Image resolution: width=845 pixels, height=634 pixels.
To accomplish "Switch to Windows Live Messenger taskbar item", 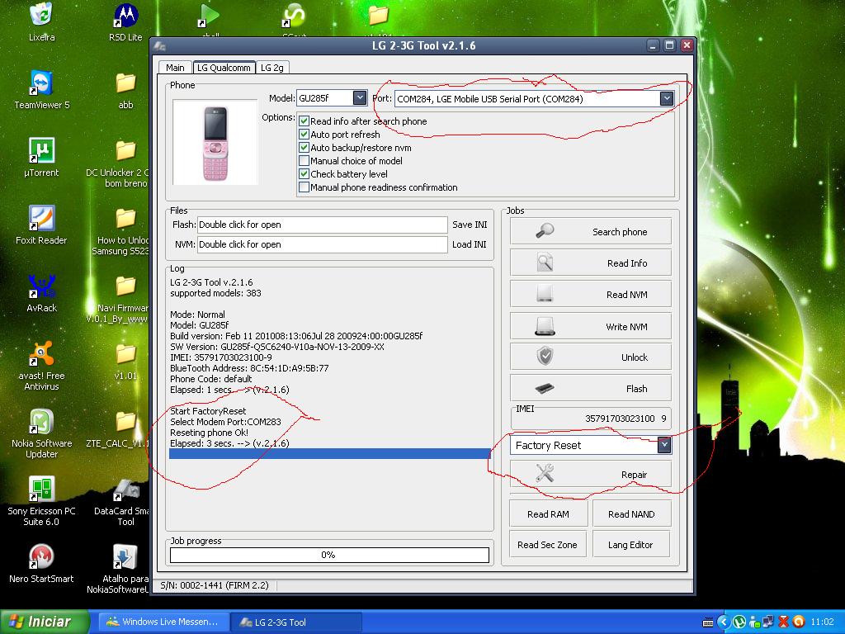I will [x=165, y=622].
